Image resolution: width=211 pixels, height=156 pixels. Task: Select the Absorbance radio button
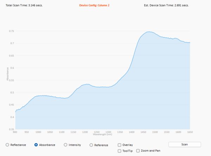36,145
